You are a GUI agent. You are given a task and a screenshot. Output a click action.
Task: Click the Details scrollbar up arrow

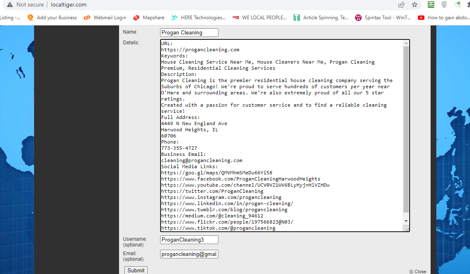pos(406,43)
